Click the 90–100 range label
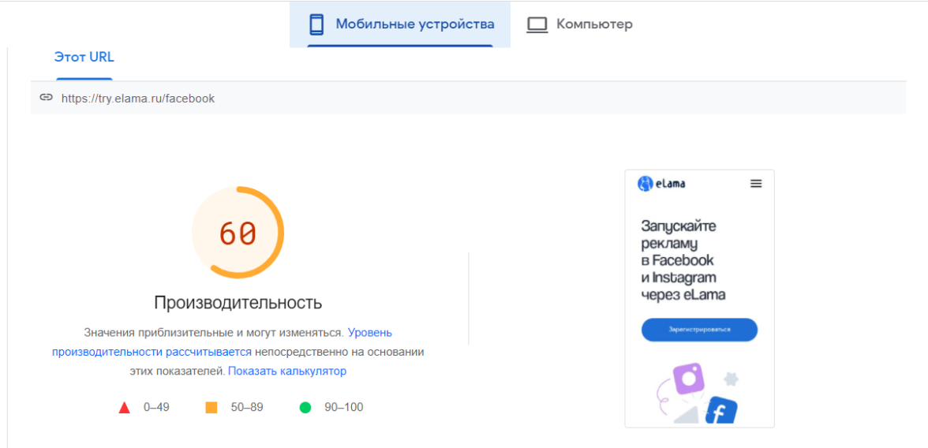Image resolution: width=928 pixels, height=448 pixels. 344,407
